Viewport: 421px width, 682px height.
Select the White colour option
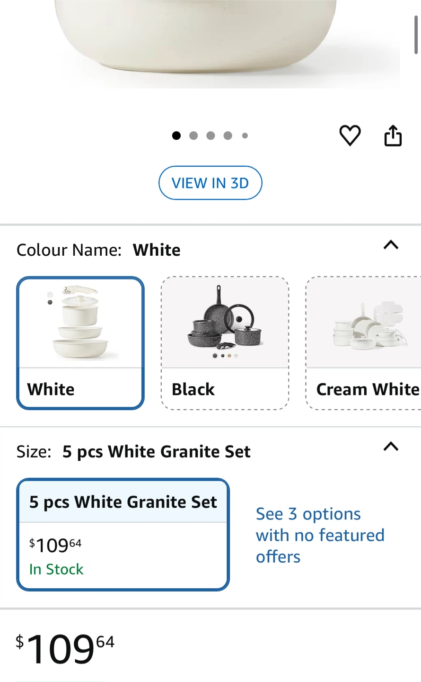coord(80,343)
